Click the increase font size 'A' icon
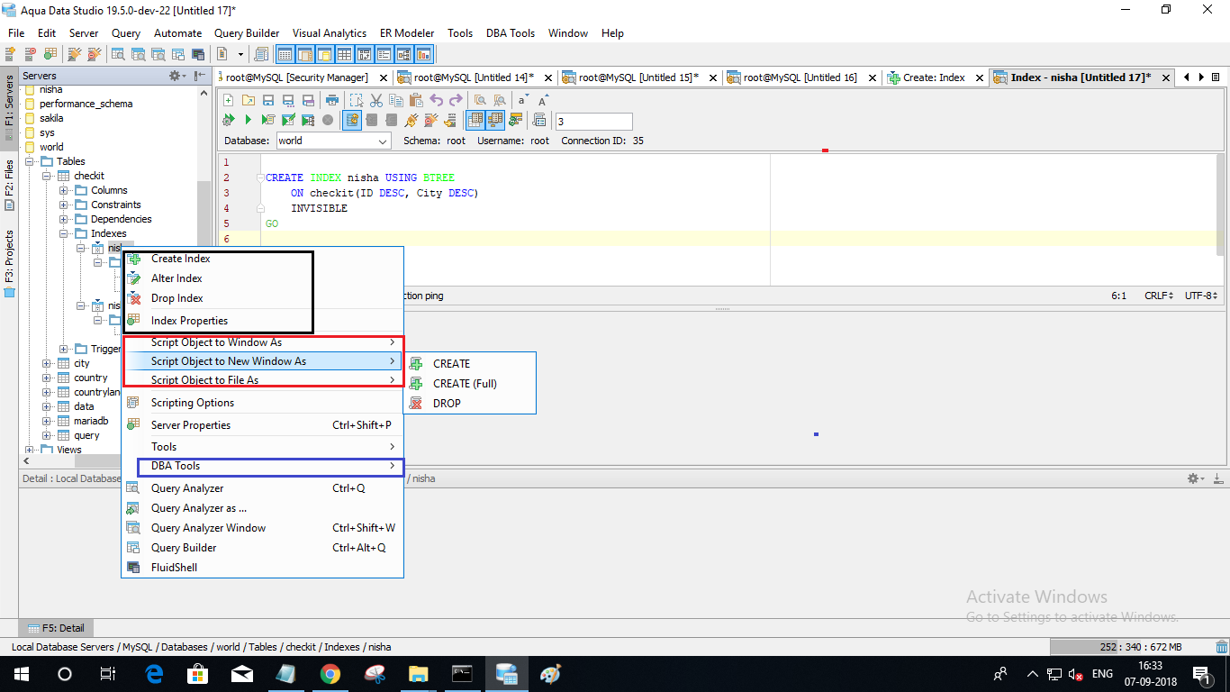This screenshot has width=1230, height=692. 543,100
